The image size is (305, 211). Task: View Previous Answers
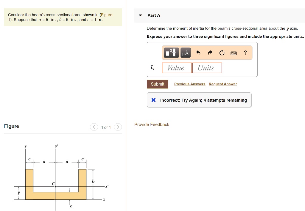coord(189,84)
